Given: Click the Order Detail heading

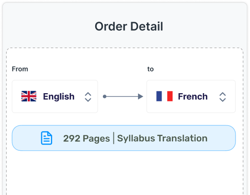Looking at the screenshot, I should pos(129,26).
